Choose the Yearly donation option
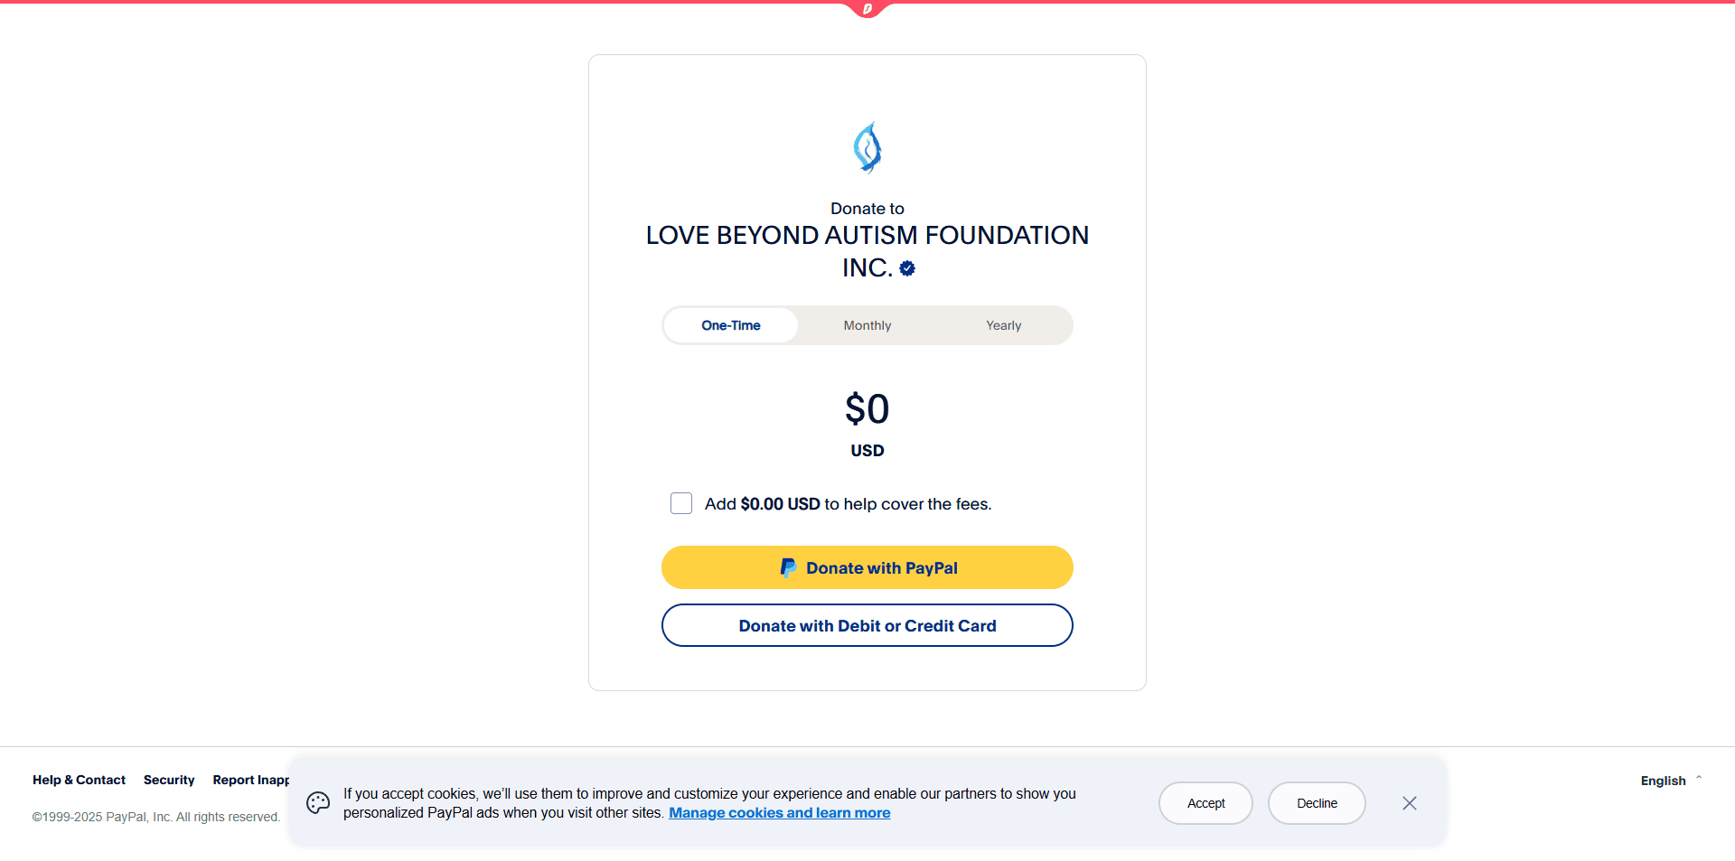This screenshot has height=861, width=1735. click(x=1004, y=325)
